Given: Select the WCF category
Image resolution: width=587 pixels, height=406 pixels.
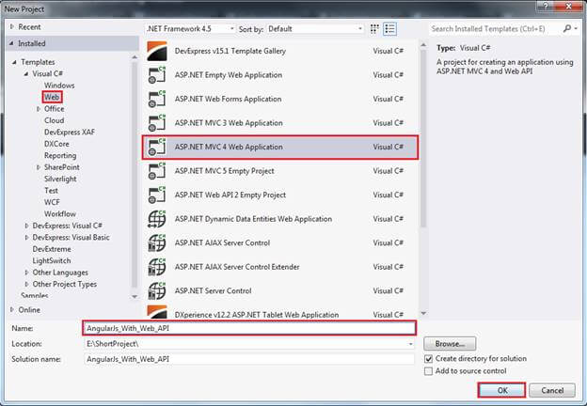Looking at the screenshot, I should click(x=52, y=202).
